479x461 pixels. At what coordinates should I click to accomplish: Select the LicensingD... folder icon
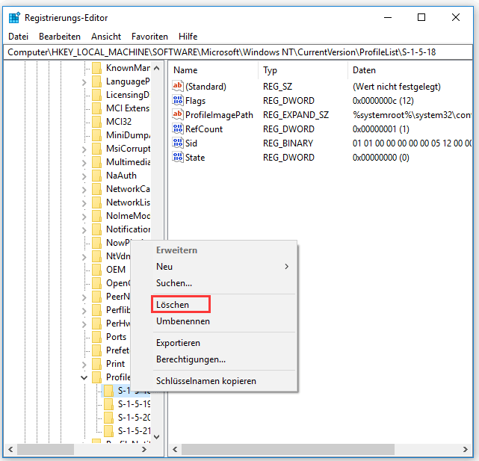(x=96, y=95)
